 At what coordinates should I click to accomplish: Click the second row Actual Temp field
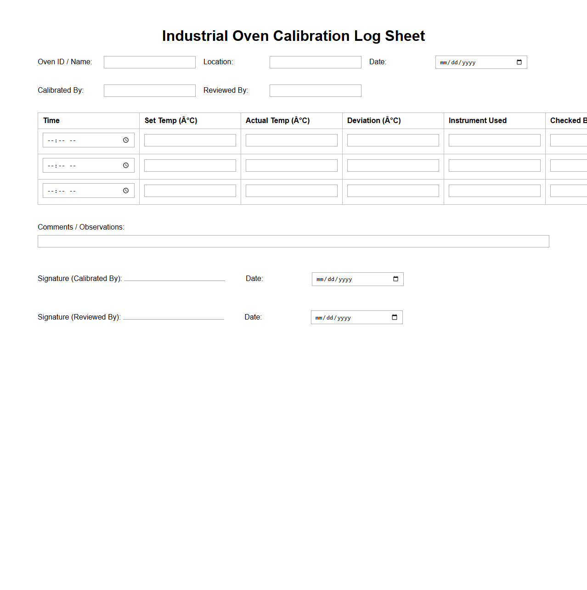click(291, 165)
